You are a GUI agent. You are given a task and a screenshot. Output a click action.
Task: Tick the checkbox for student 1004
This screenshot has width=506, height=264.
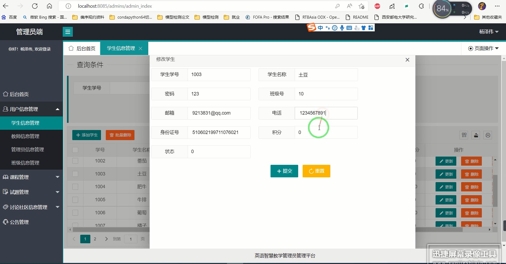[75, 187]
